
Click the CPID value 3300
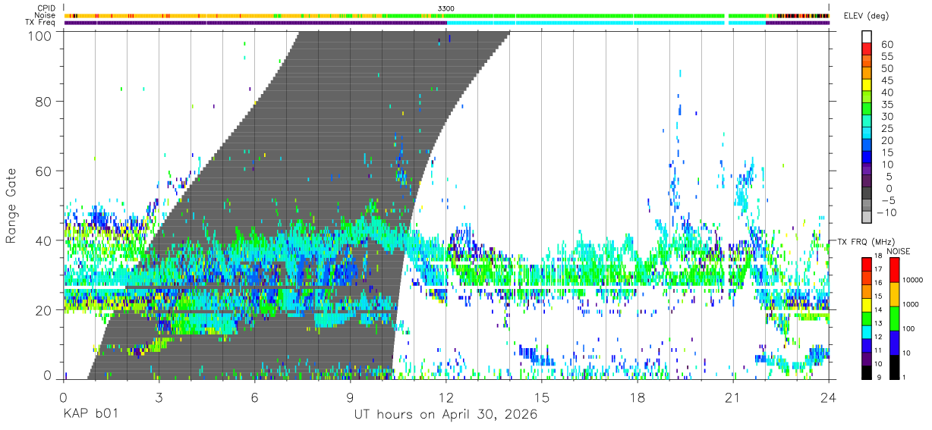[446, 8]
